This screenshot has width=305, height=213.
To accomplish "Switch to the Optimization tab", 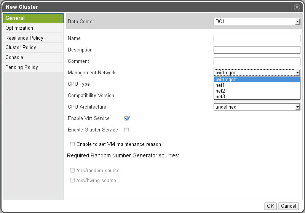I will (19, 28).
